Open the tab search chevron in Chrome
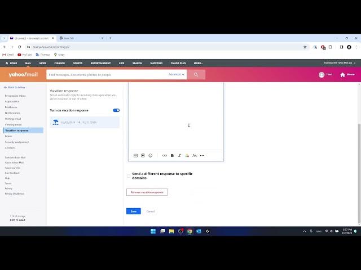 click(x=4, y=38)
